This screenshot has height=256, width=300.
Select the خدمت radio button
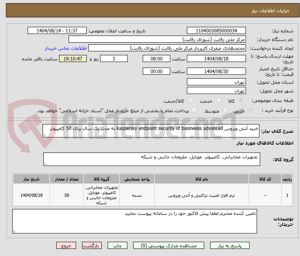click(x=218, y=100)
